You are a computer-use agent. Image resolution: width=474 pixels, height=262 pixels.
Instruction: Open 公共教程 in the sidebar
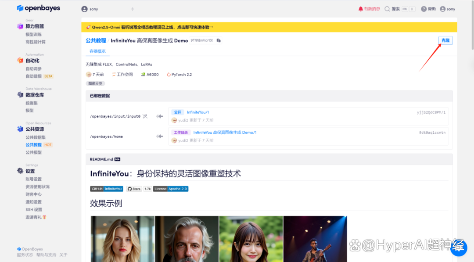[33, 145]
